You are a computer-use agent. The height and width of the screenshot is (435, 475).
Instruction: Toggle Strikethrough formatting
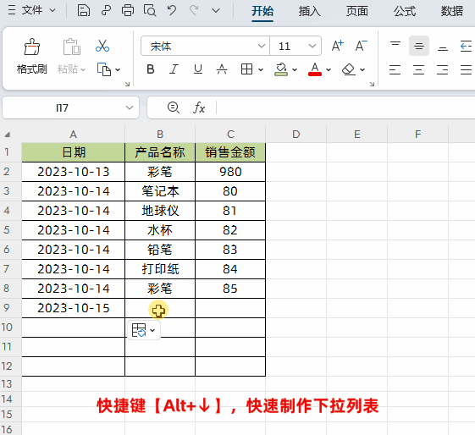tap(222, 69)
